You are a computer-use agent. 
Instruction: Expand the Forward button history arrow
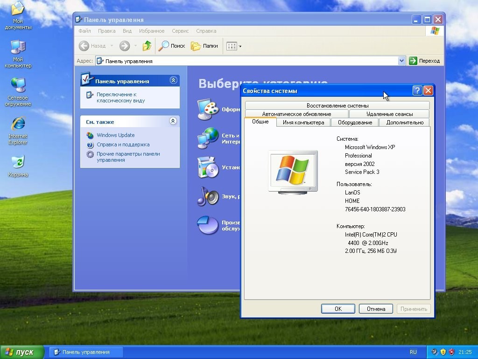[135, 46]
